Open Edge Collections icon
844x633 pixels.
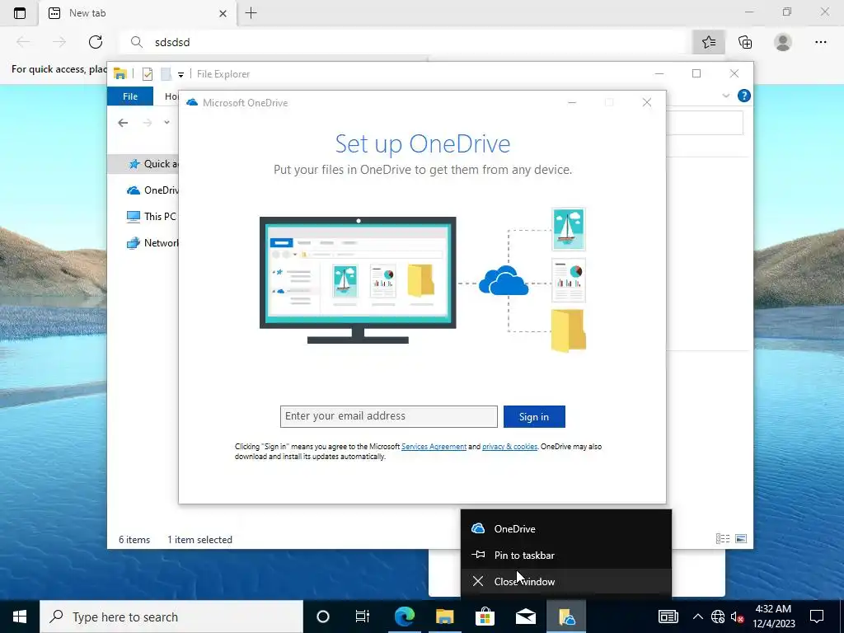745,42
